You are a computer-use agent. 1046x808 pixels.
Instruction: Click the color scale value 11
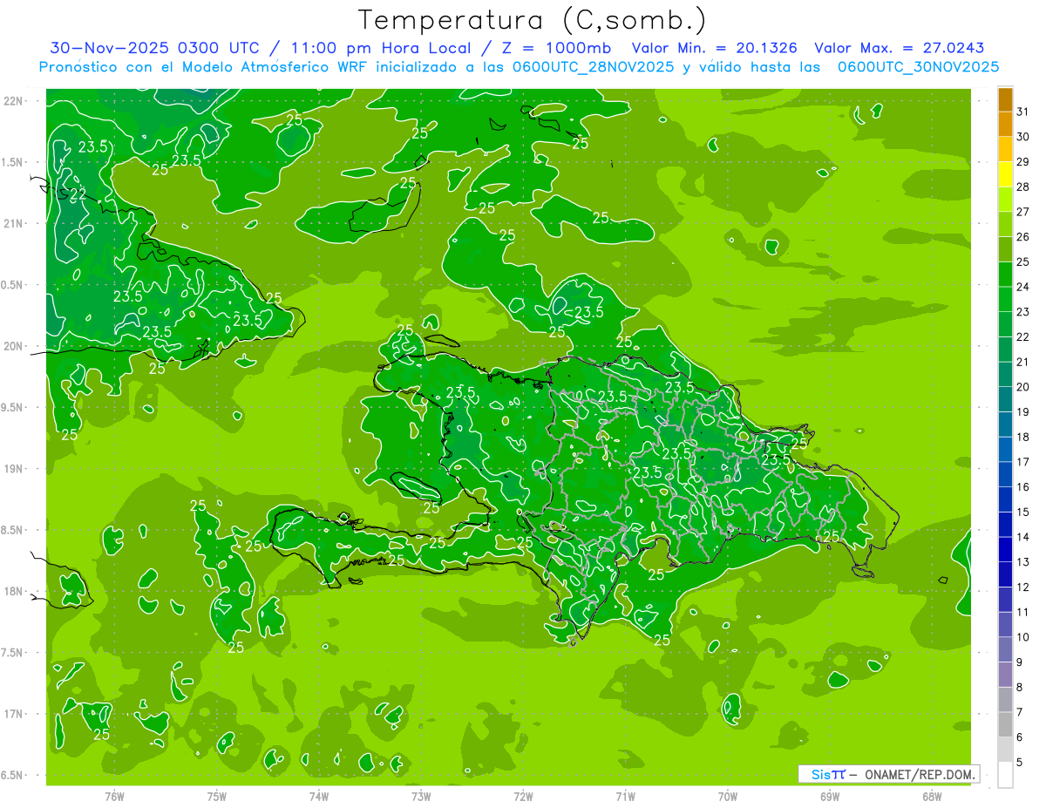pos(1023,613)
